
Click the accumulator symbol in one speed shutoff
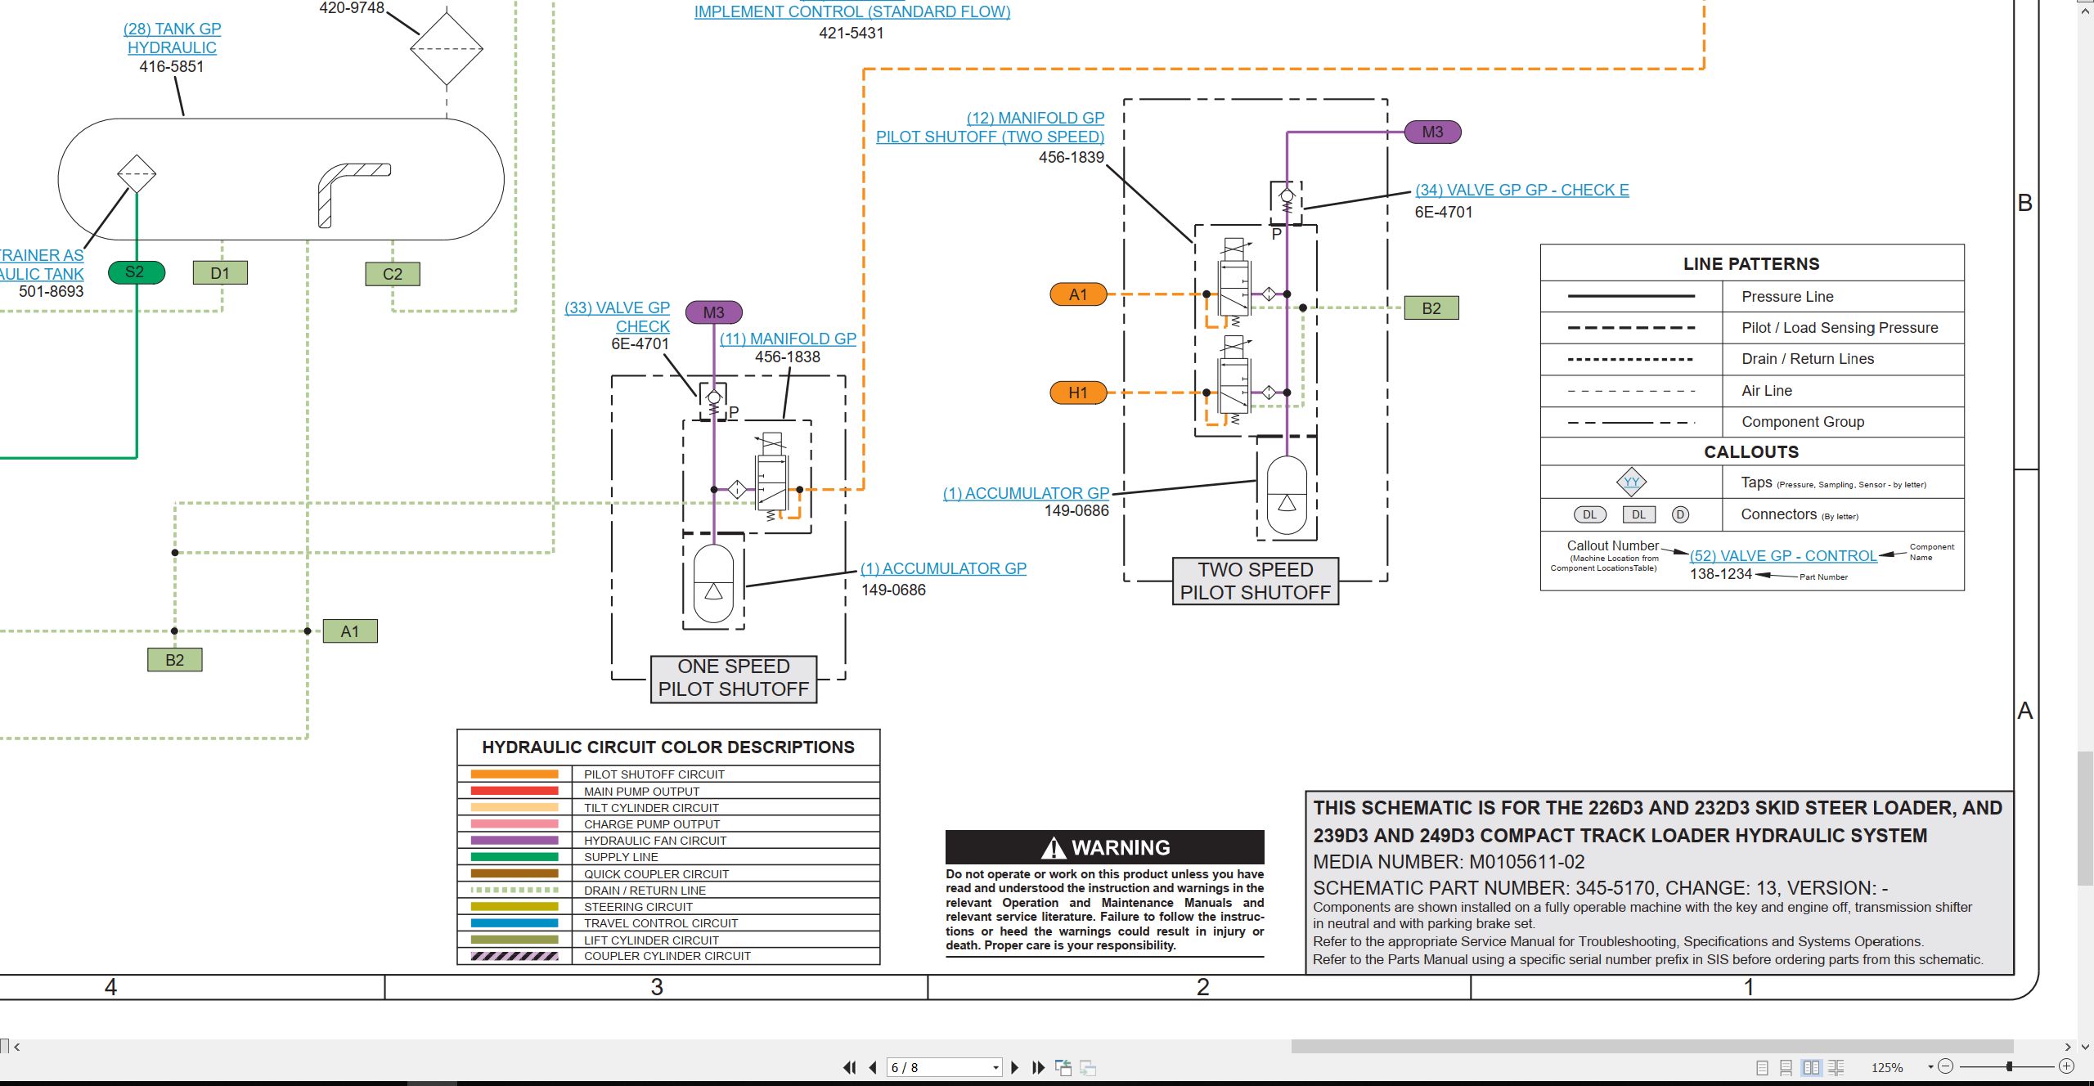(713, 583)
